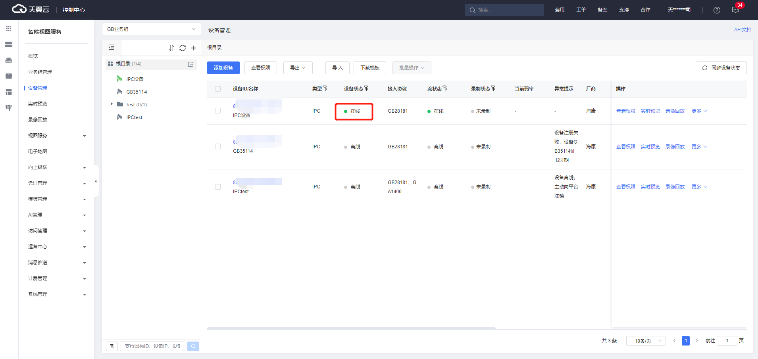Open the 业务组管理 sidebar item
758x359 pixels.
(40, 72)
